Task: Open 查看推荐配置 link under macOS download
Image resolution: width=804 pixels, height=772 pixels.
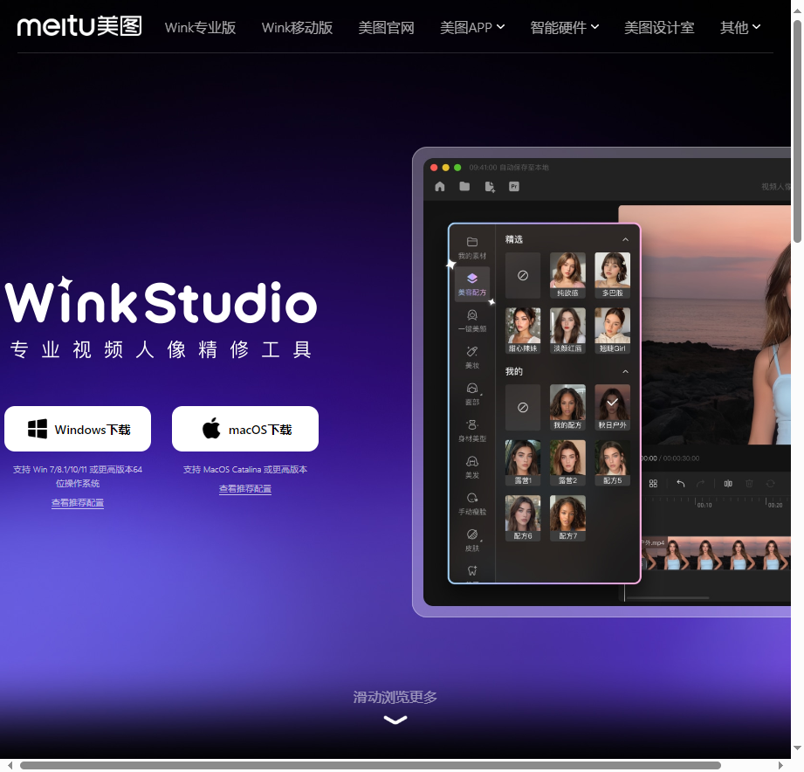Action: coord(245,488)
